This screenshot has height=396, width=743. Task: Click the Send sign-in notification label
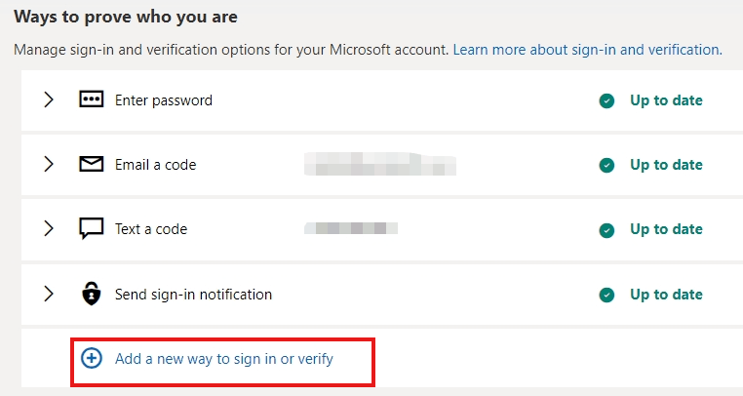[193, 294]
